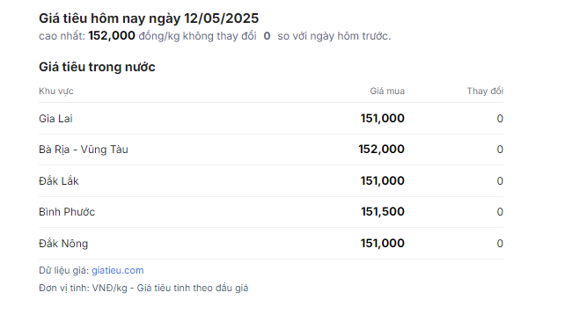Click the Khu vực column header
Screen dimensions: 565x322
(x=56, y=91)
